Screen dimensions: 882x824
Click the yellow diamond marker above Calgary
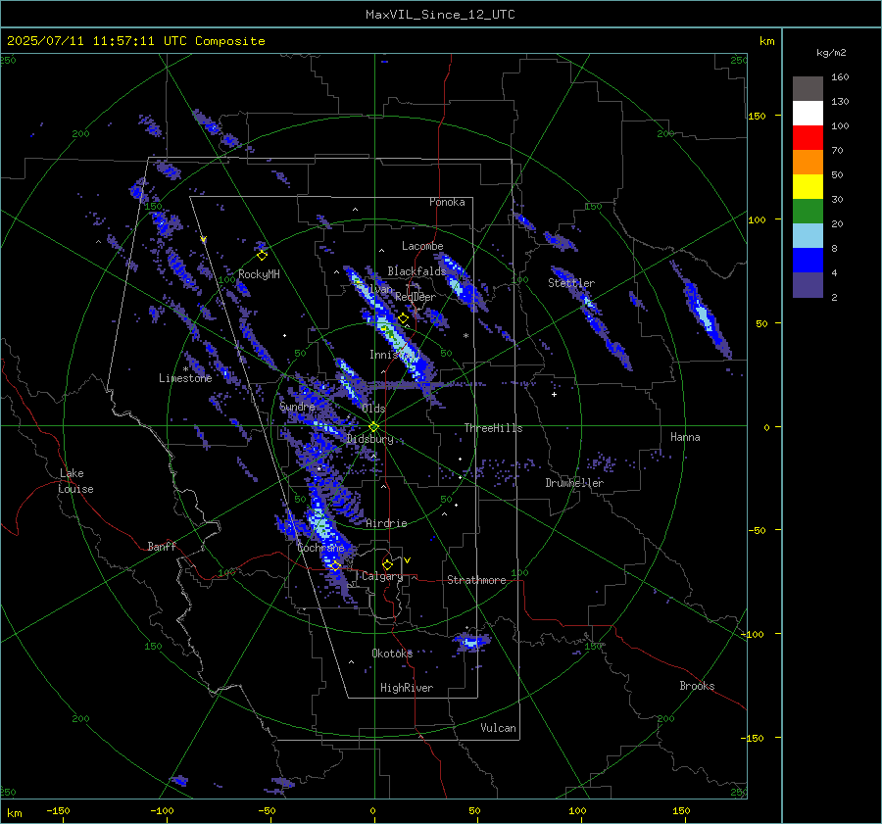[x=387, y=564]
